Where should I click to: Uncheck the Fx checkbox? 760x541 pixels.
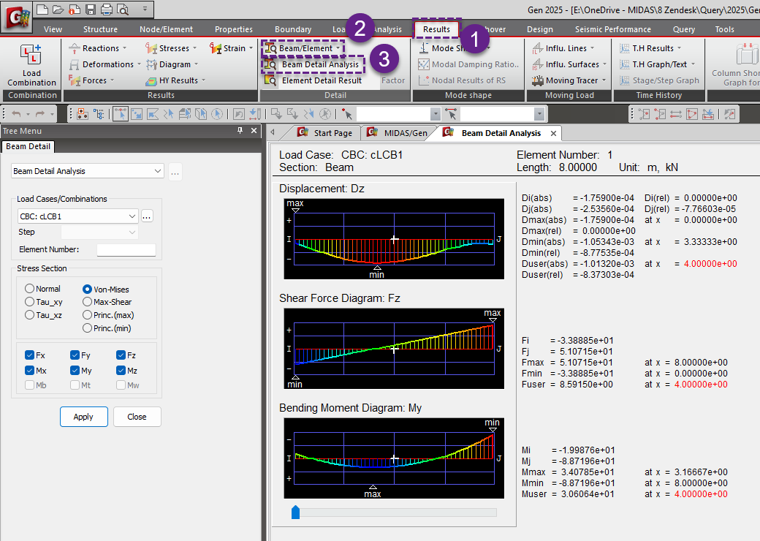29,355
